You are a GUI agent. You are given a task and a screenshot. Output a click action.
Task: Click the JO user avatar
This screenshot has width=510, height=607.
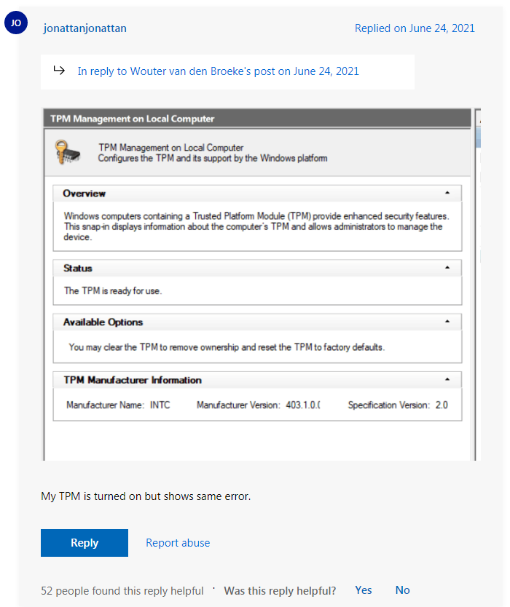click(16, 23)
